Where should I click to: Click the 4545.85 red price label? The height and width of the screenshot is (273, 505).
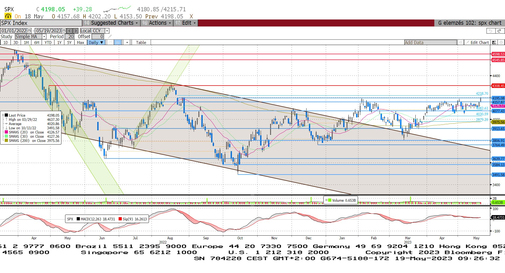[x=498, y=60]
